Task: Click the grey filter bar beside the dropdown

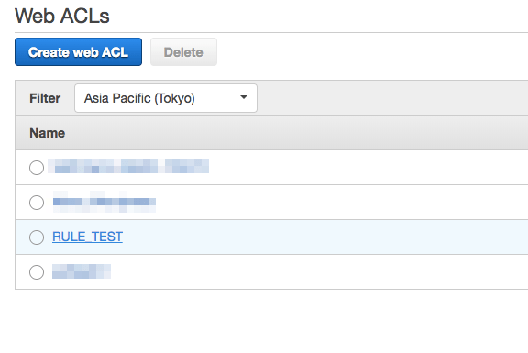Action: pos(390,98)
